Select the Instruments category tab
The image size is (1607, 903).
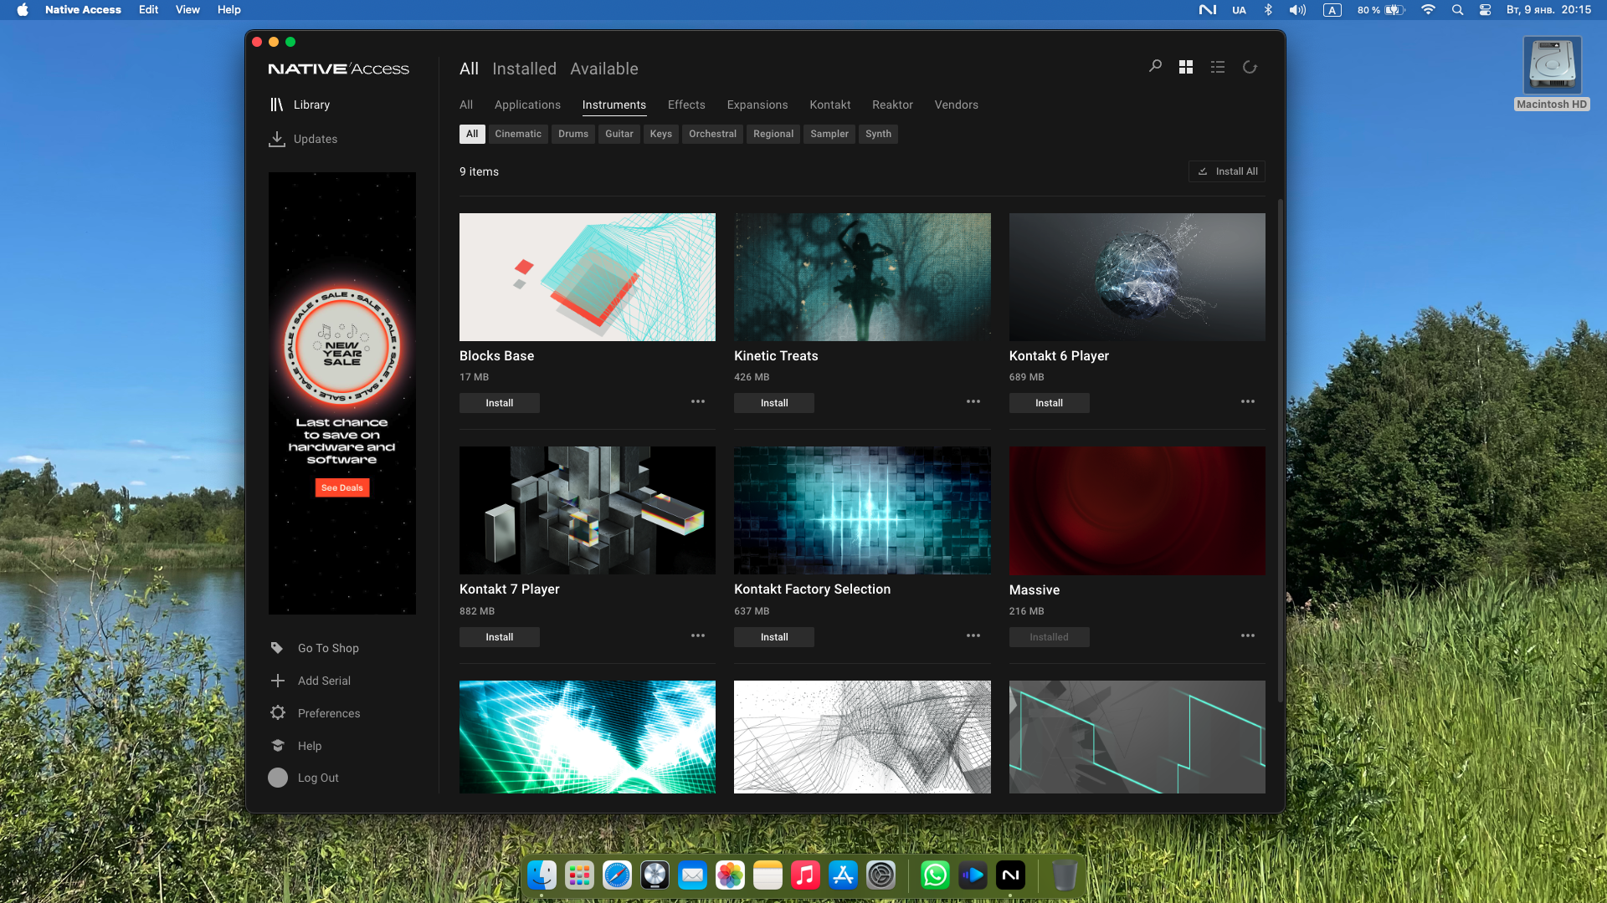click(614, 105)
